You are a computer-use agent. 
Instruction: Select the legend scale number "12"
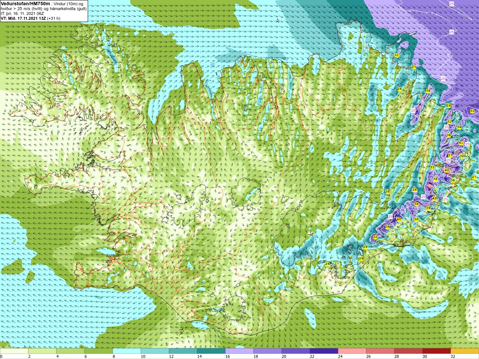(x=171, y=356)
